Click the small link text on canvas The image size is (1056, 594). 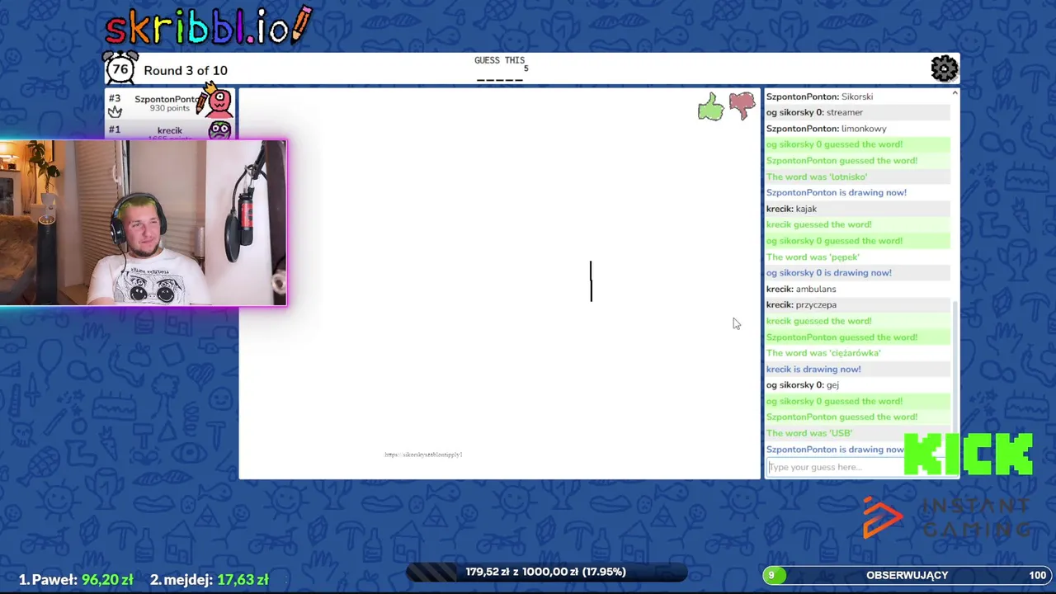pos(423,455)
